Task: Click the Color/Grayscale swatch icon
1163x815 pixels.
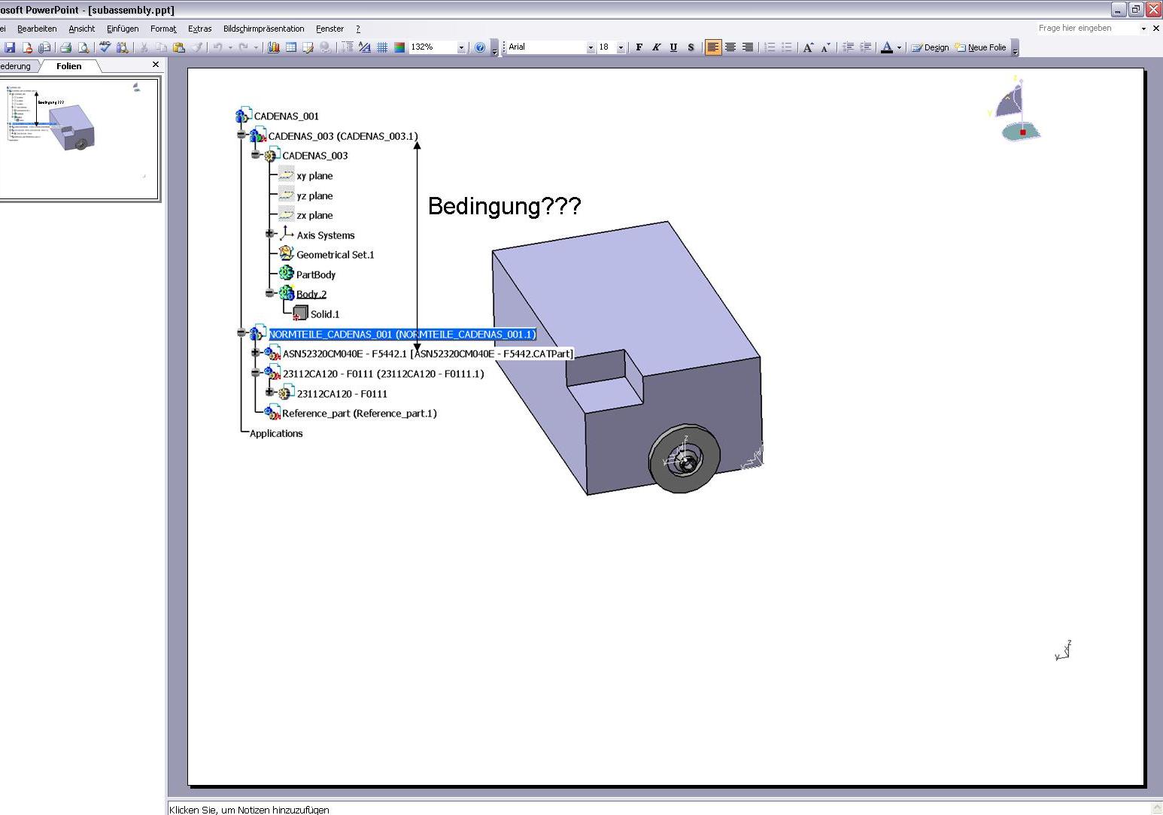Action: 399,47
